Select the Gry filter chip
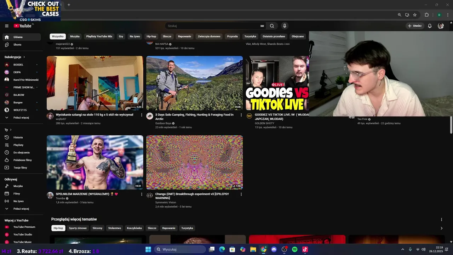453x255 pixels. click(121, 36)
